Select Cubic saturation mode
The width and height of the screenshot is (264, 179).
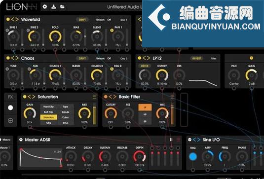coord(65,117)
